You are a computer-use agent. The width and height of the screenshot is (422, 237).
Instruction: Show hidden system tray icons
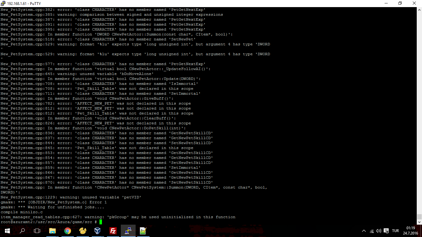pos(364,231)
